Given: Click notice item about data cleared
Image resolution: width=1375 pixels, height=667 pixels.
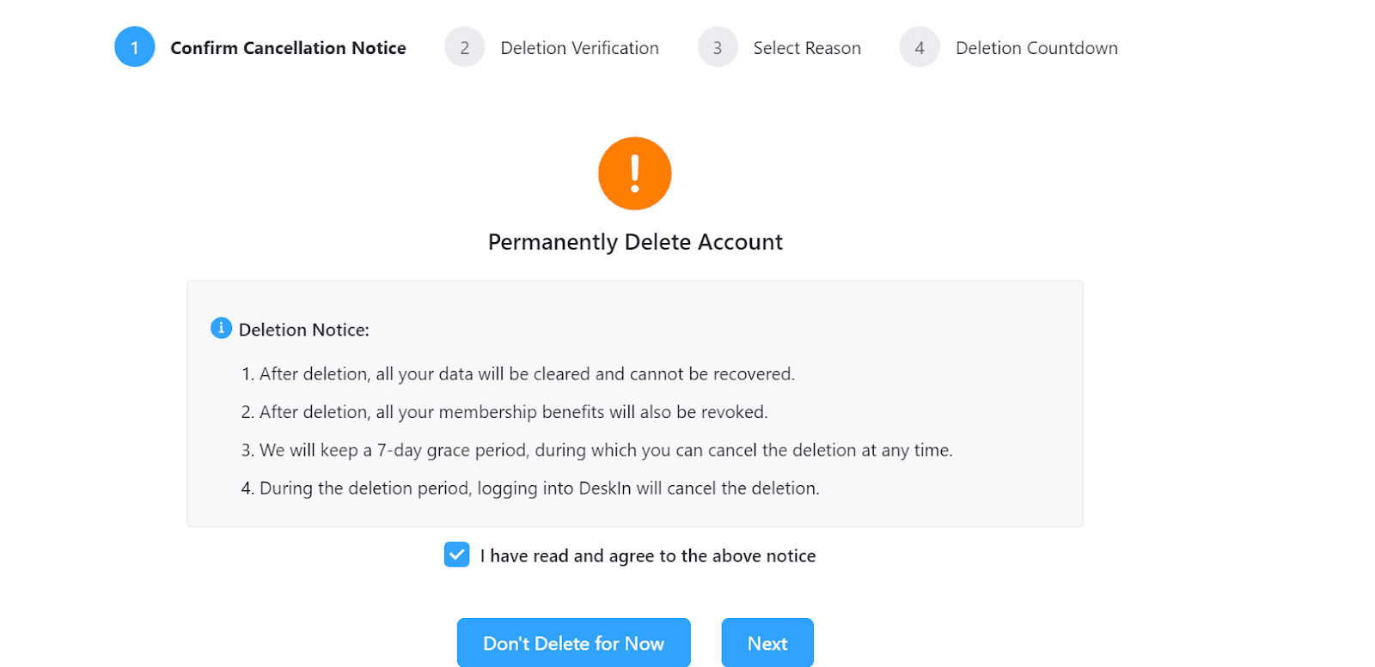Looking at the screenshot, I should point(518,374).
